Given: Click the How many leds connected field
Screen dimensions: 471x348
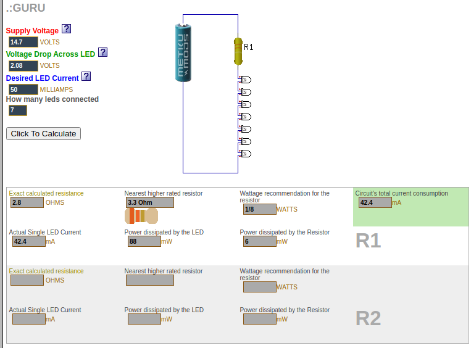Looking at the screenshot, I should (x=17, y=110).
